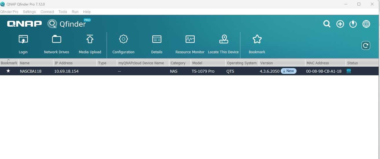This screenshot has height=159, width=380.
Task: Click the SMTP status icon for NASCBA118
Action: click(349, 71)
